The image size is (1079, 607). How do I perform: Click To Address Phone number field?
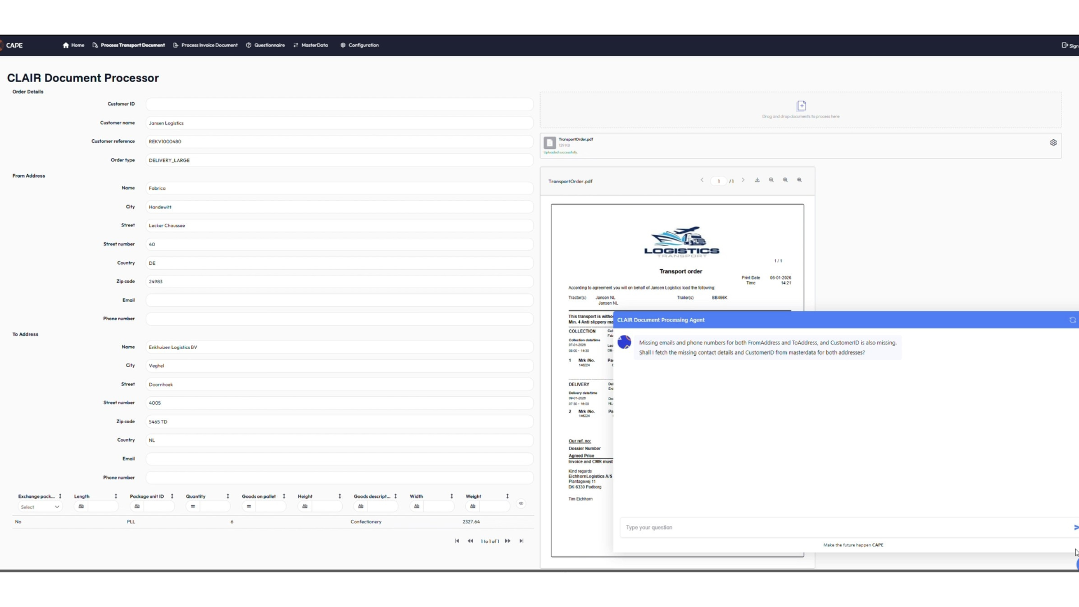pos(339,478)
